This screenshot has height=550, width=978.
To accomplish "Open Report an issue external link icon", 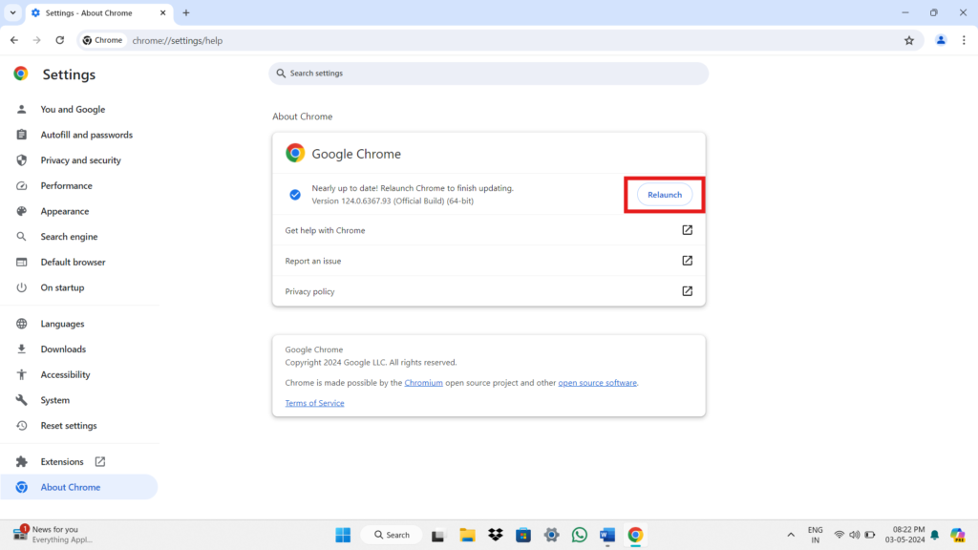I will [687, 261].
